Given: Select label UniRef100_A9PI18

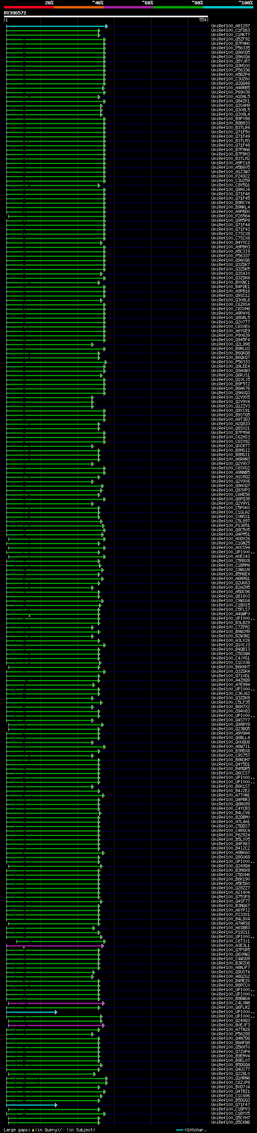Looking at the screenshot, I should pyautogui.click(x=230, y=163).
